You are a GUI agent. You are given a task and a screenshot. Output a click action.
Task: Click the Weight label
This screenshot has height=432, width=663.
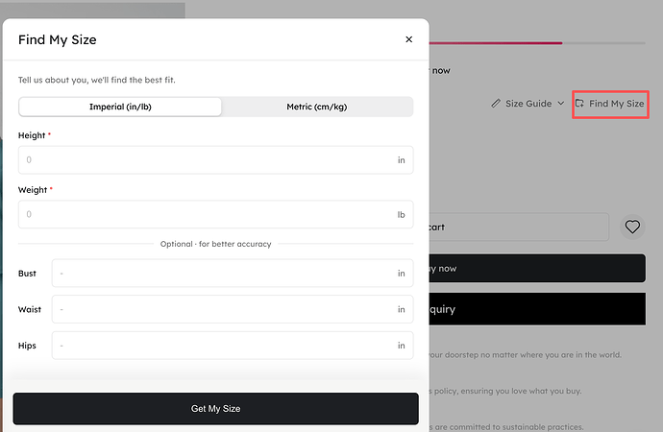point(33,190)
